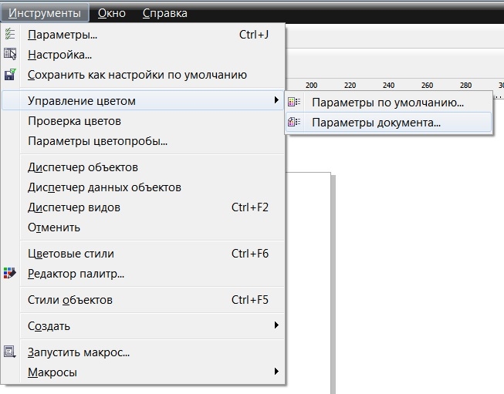Open Стили объектов
Image resolution: width=504 pixels, height=394 pixels.
[69, 300]
